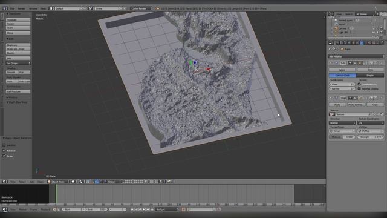Open the World properties tab
387x218 pixels.
click(x=350, y=43)
